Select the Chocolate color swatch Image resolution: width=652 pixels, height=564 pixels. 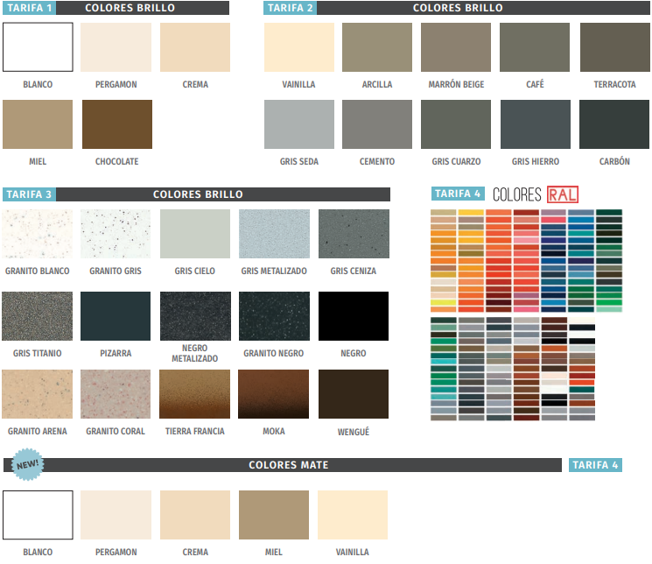pos(117,123)
